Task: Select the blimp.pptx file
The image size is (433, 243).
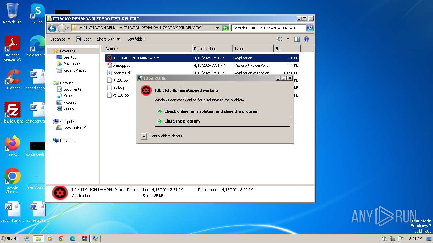Action: click(x=121, y=65)
